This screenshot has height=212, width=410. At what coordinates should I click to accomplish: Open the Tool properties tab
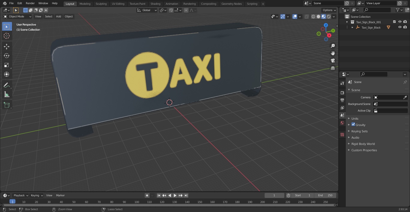point(342,83)
